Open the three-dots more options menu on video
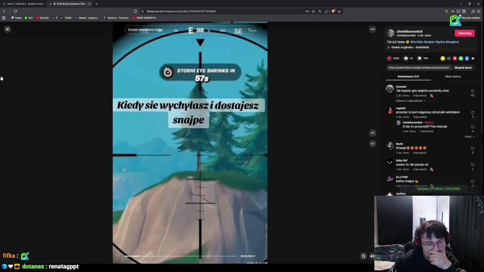 pyautogui.click(x=372, y=29)
